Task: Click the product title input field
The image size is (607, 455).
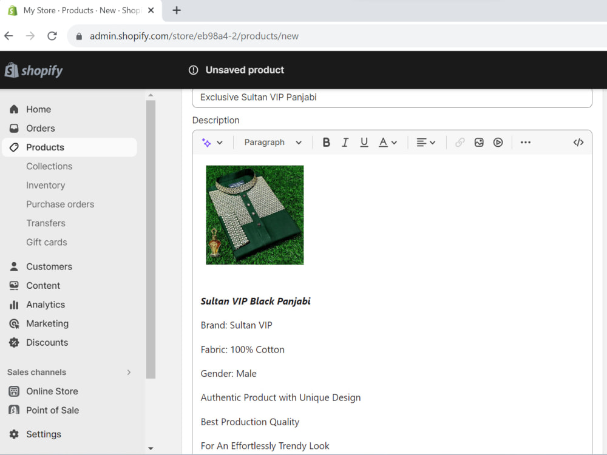Action: (x=392, y=97)
